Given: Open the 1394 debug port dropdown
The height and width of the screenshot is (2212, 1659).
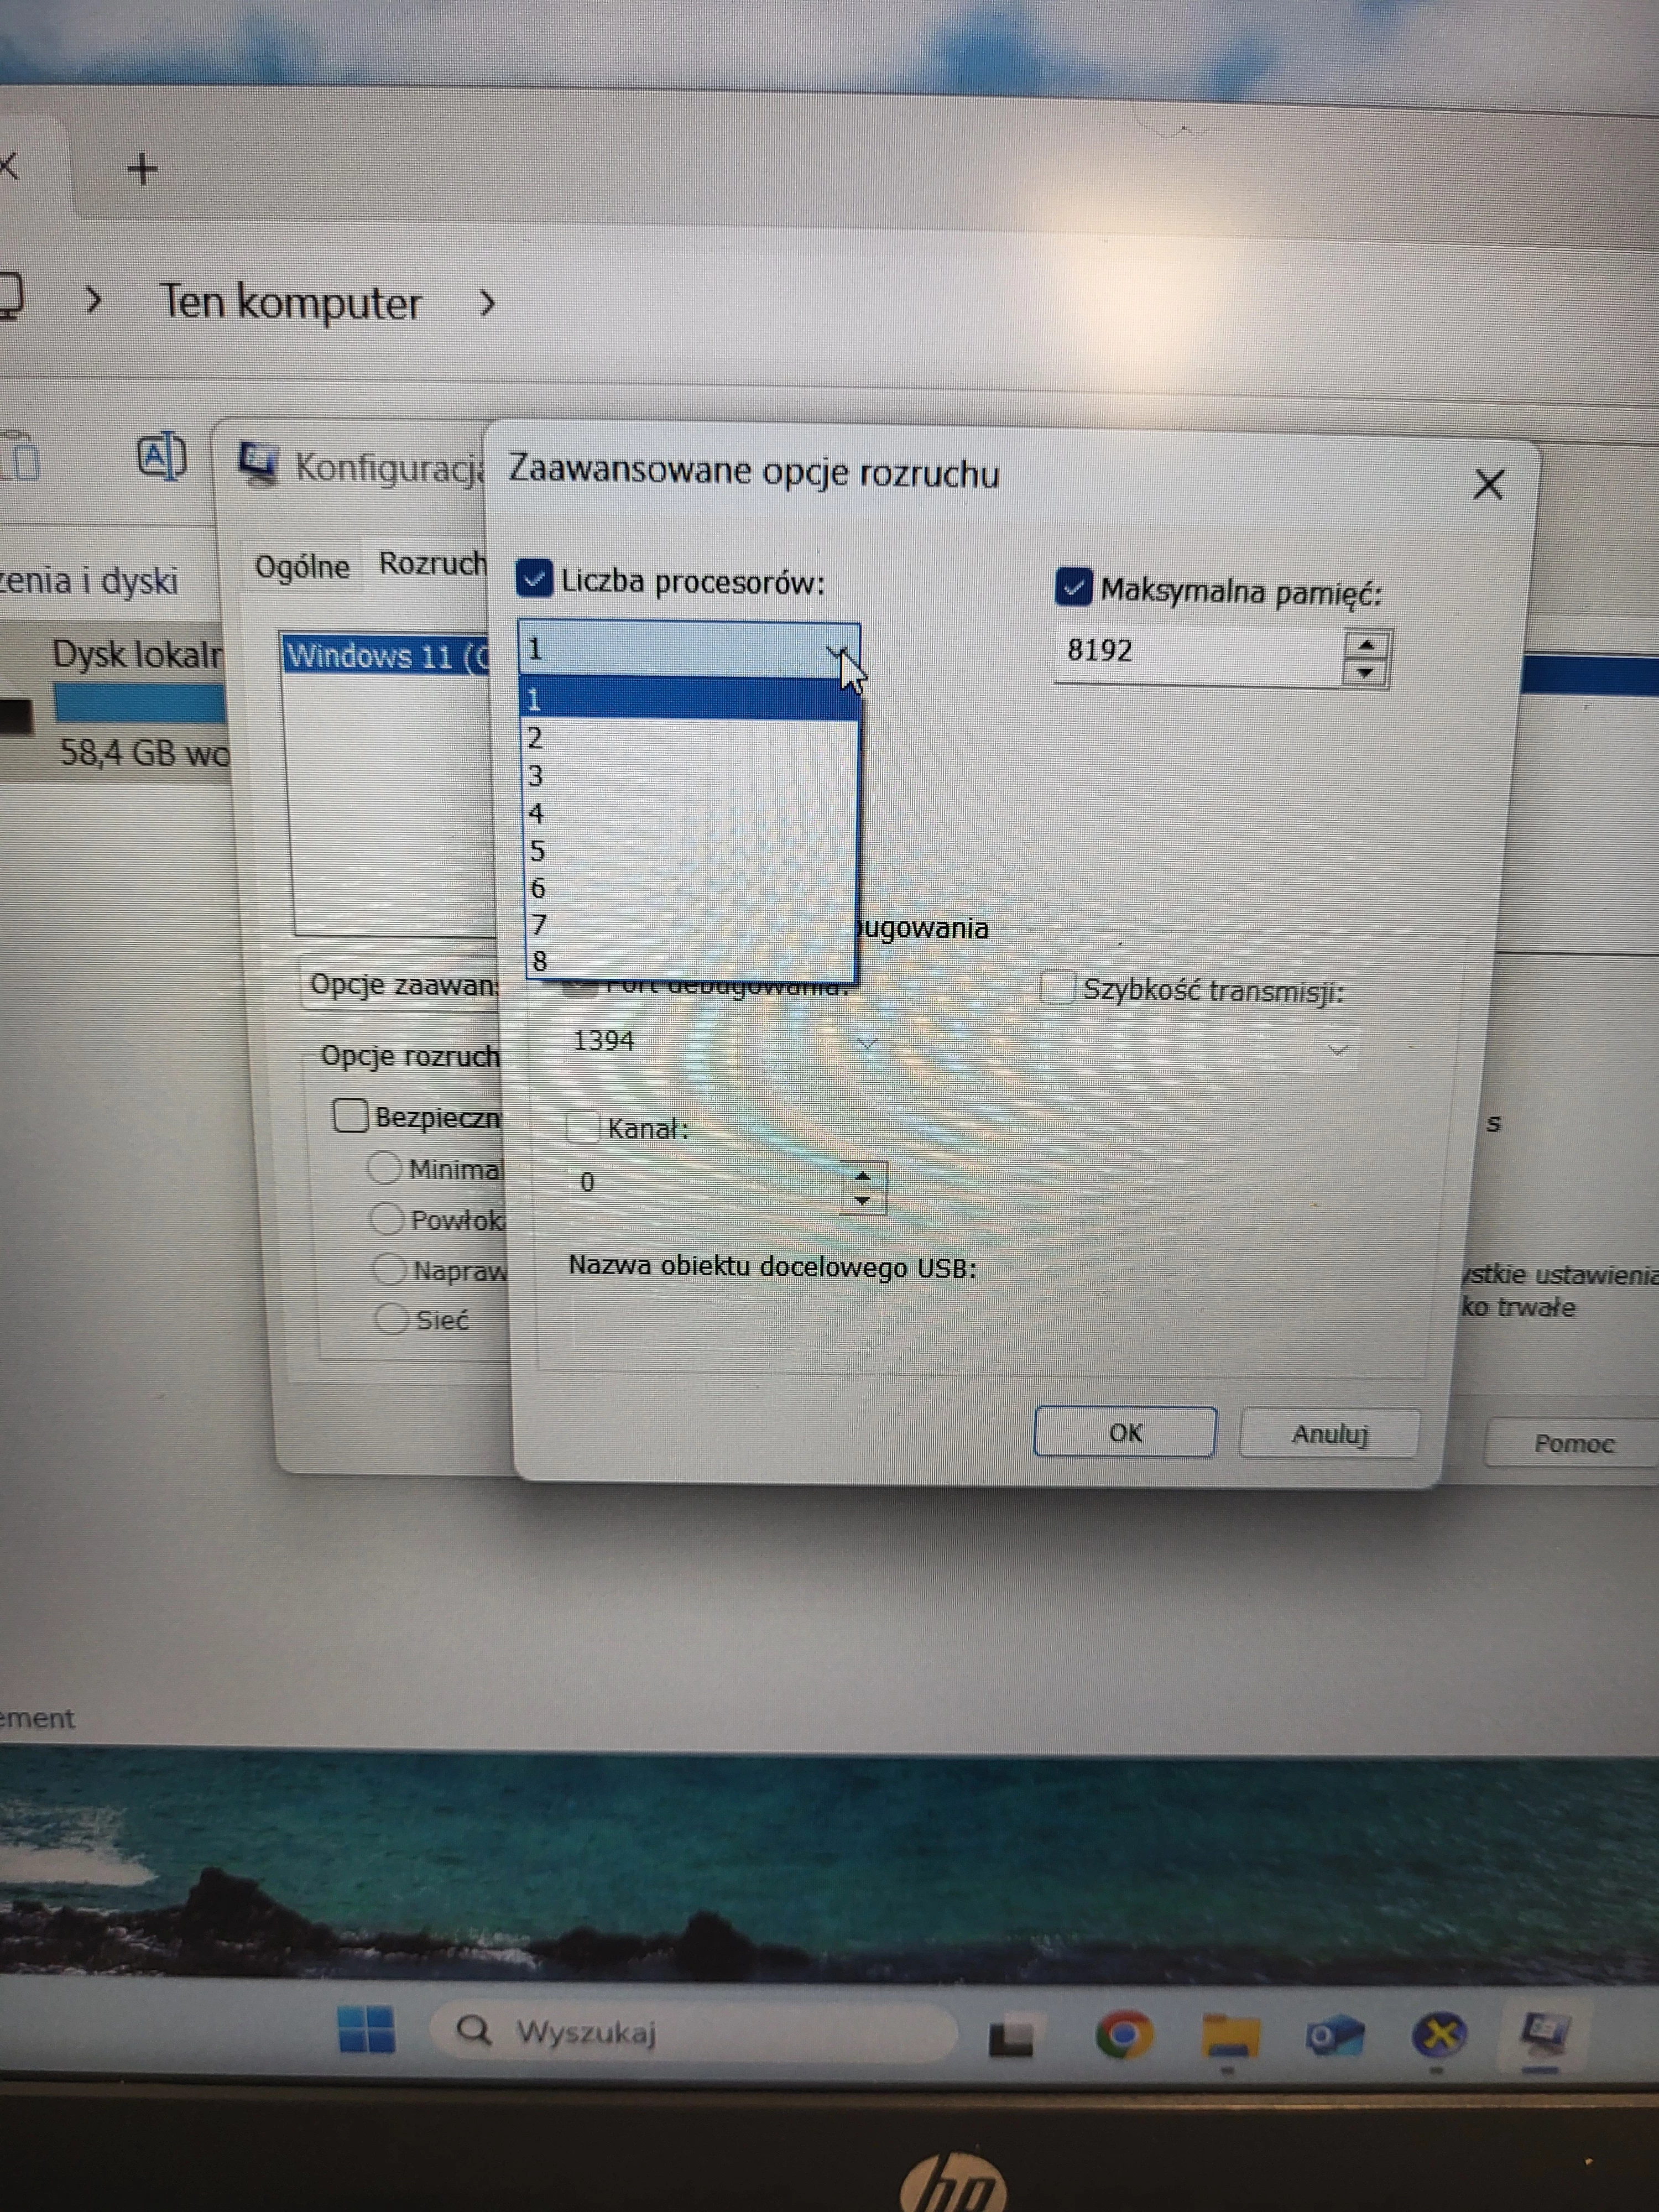Looking at the screenshot, I should pyautogui.click(x=867, y=1043).
